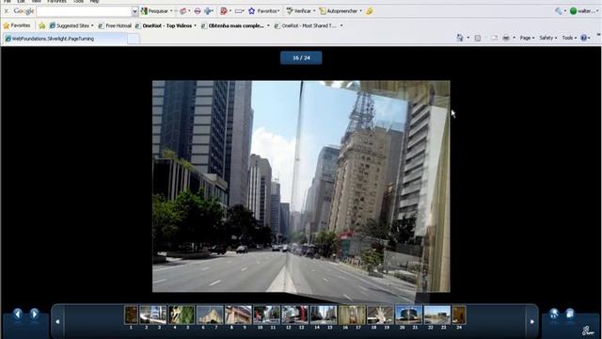
Task: Open thumbnail for pages 14-15
Action: click(324, 315)
